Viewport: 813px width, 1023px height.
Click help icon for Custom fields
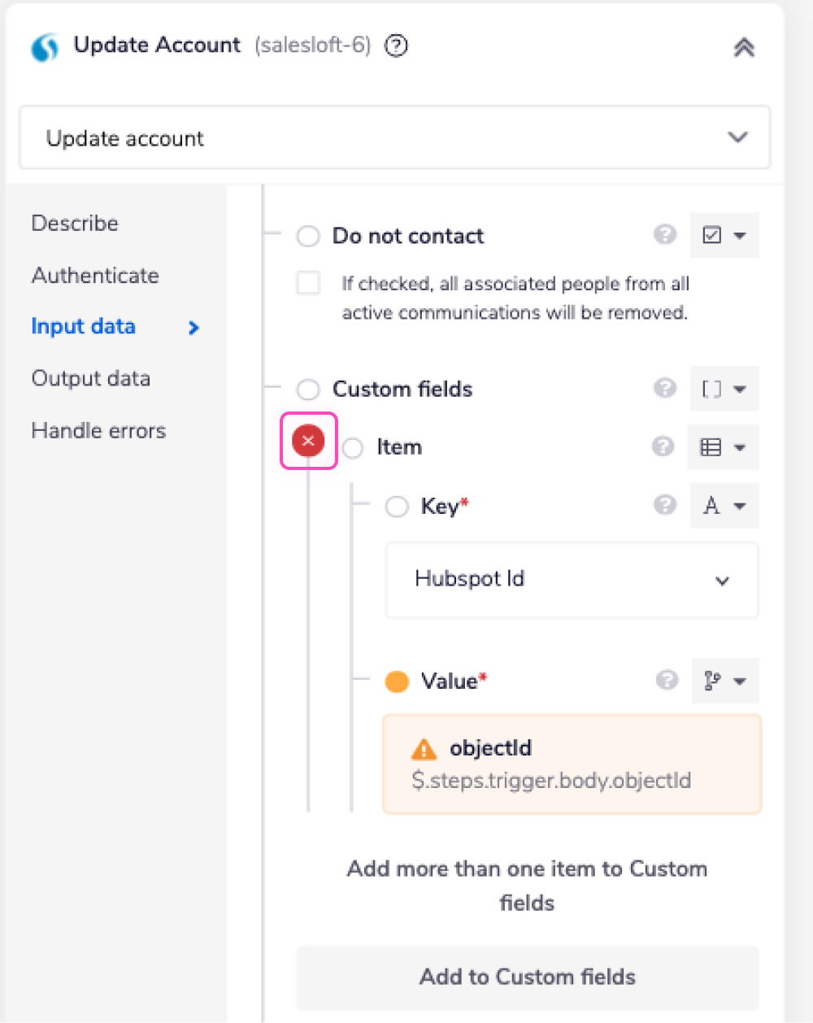pos(665,389)
